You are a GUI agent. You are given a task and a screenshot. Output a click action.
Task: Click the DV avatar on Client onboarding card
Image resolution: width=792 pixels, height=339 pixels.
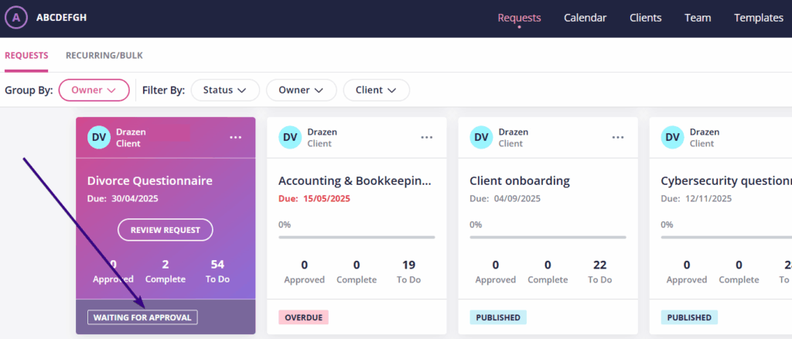click(x=481, y=138)
